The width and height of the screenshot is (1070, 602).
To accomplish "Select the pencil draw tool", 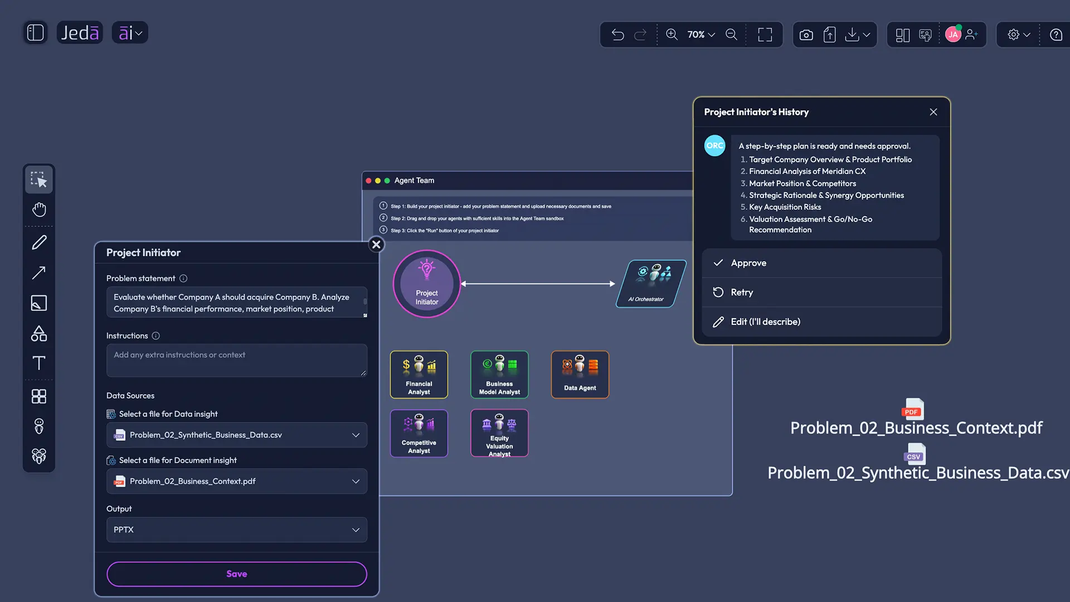I will tap(38, 242).
